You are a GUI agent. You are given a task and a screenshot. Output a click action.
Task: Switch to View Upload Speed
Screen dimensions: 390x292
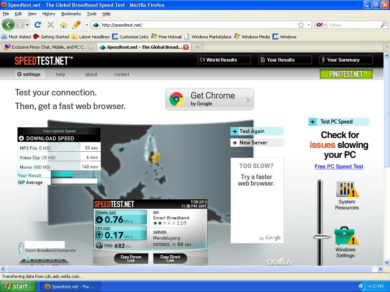(x=59, y=131)
